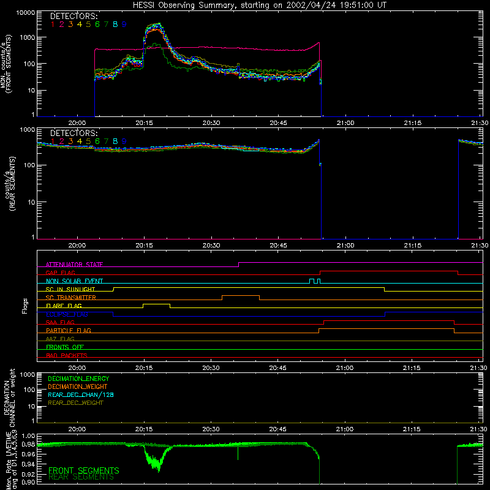Select the BAD_PACKETS flag label
Image resolution: width=490 pixels, height=490 pixels.
coord(67,355)
